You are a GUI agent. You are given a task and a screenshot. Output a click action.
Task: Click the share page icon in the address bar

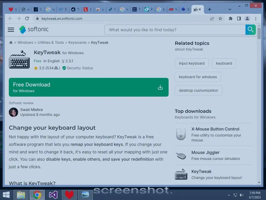(212, 18)
